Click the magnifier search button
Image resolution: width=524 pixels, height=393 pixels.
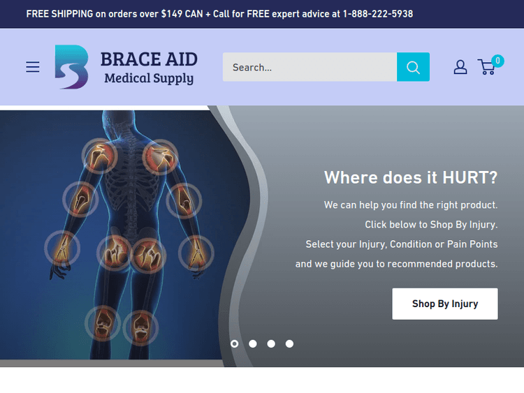(x=413, y=67)
